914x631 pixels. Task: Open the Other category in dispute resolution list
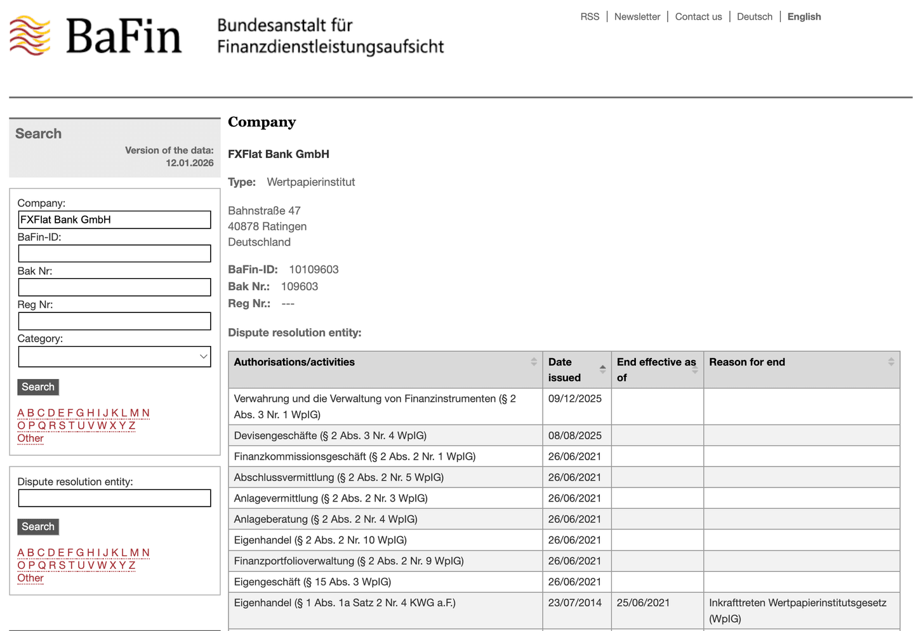pos(30,578)
